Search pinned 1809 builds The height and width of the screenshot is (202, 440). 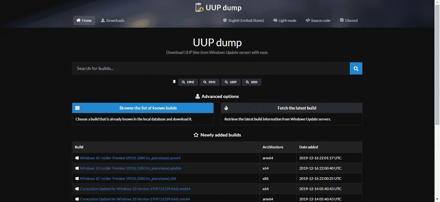click(231, 82)
